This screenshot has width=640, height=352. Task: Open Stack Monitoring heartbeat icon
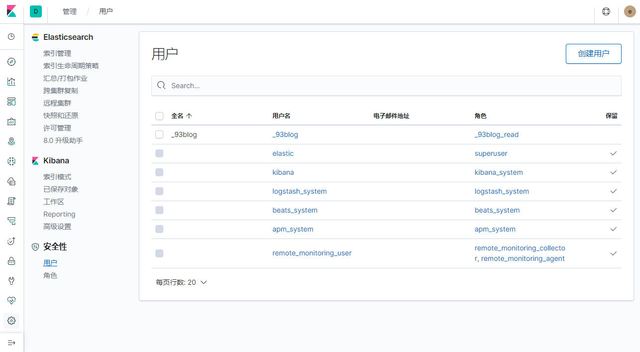pos(11,301)
